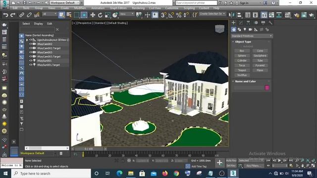The height and width of the screenshot is (178, 317).
Task: Open the Create Selection Set dropdown
Action: 212,14
